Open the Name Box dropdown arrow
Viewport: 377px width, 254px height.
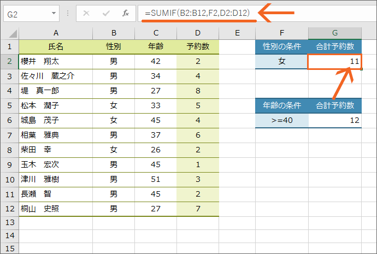tap(54, 14)
